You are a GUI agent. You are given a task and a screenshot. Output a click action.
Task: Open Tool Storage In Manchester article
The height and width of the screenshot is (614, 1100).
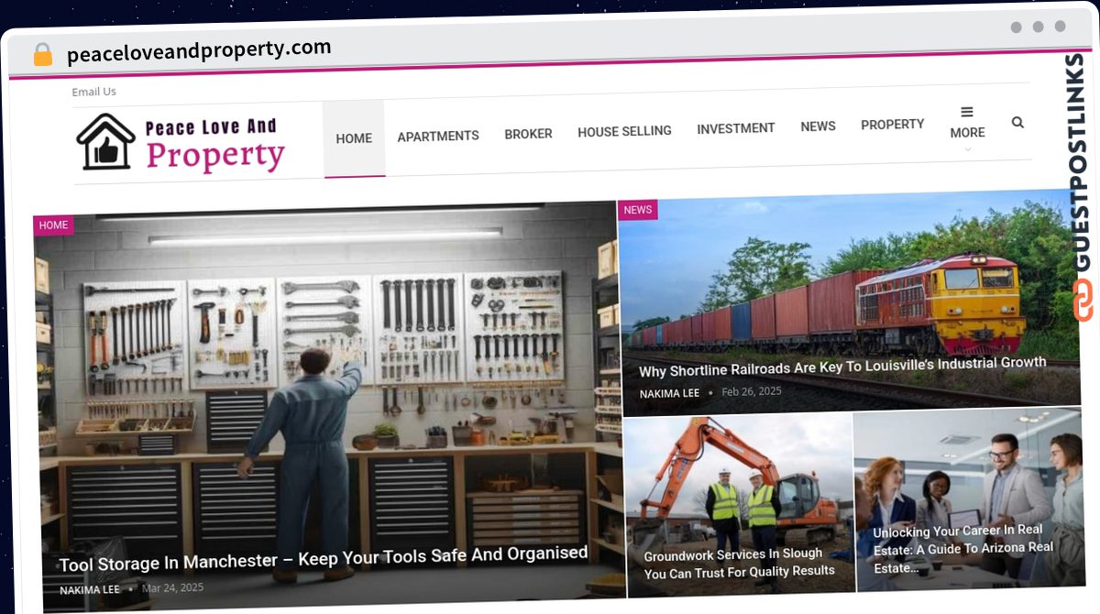[x=324, y=555]
